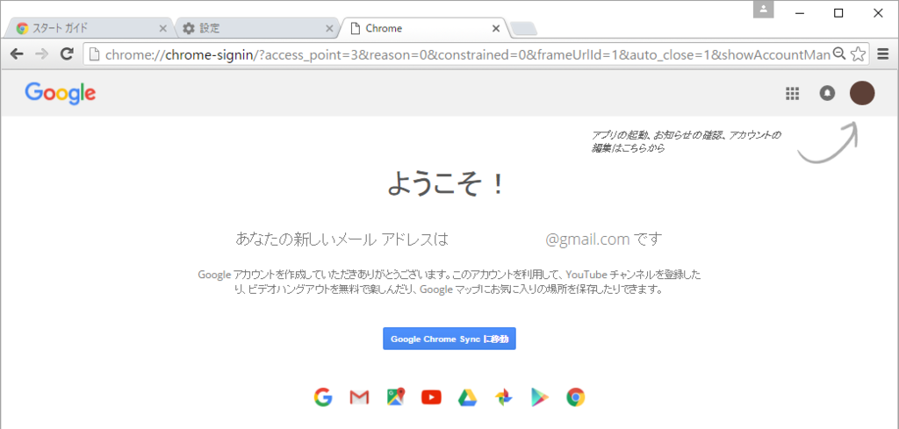The height and width of the screenshot is (429, 899).
Task: Open the Chrome hamburger menu
Action: coord(883,54)
